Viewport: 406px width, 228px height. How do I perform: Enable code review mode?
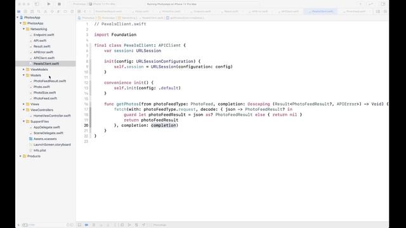tap(371, 4)
